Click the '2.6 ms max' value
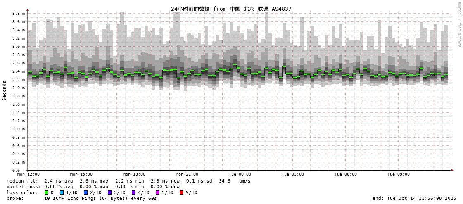Screen dimensions: 463x204 (94, 181)
